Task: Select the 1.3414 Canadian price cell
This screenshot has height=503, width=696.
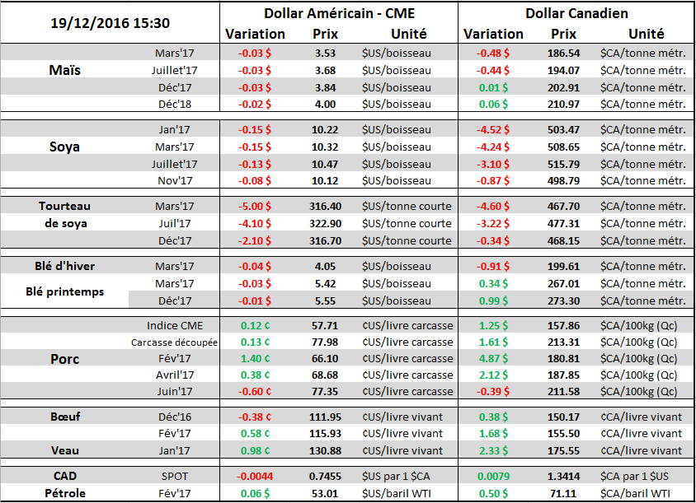Action: point(563,476)
